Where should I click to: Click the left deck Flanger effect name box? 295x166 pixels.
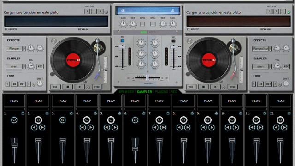coord(14,48)
